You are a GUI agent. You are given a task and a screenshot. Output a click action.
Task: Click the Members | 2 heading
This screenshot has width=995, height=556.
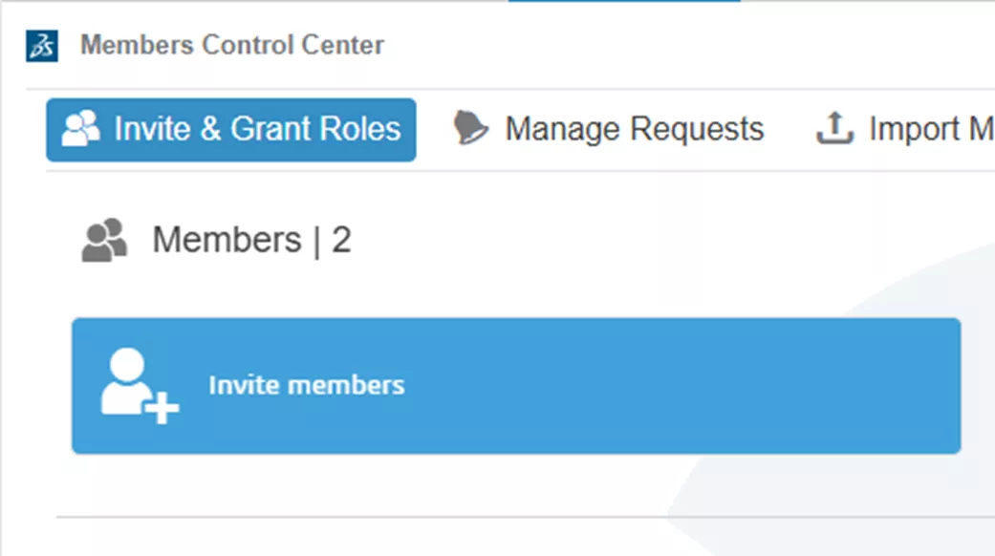point(253,239)
